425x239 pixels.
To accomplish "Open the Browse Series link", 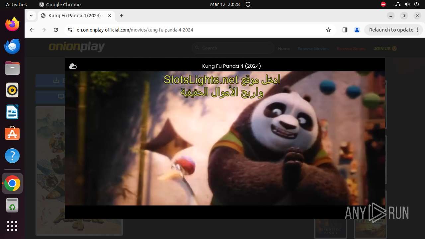I will (x=351, y=48).
